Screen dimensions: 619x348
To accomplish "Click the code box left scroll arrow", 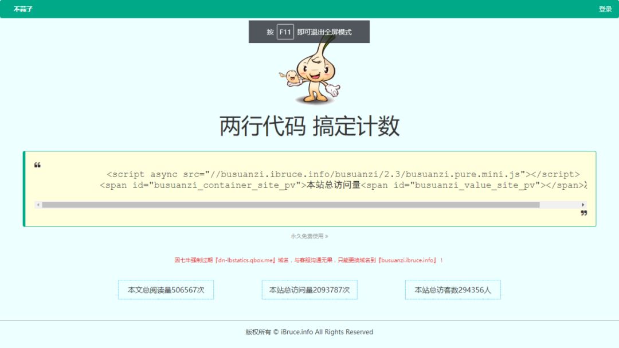I will pyautogui.click(x=38, y=205).
